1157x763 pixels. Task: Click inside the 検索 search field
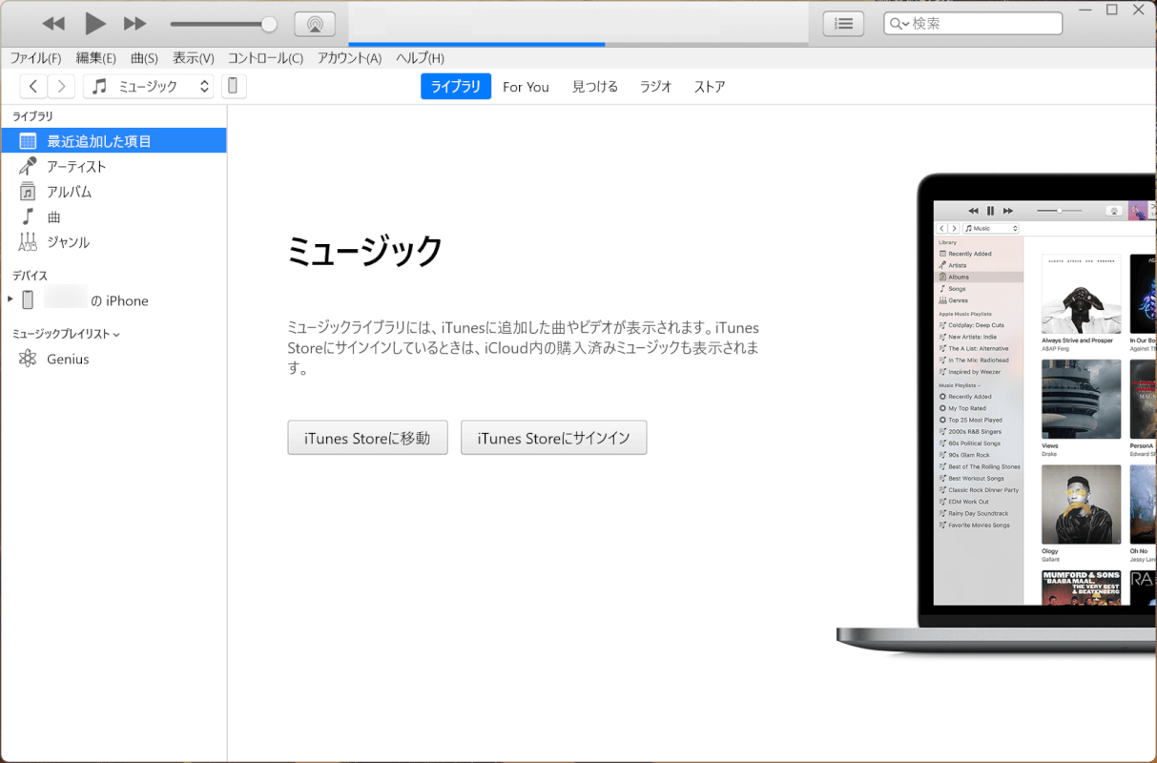[x=972, y=23]
